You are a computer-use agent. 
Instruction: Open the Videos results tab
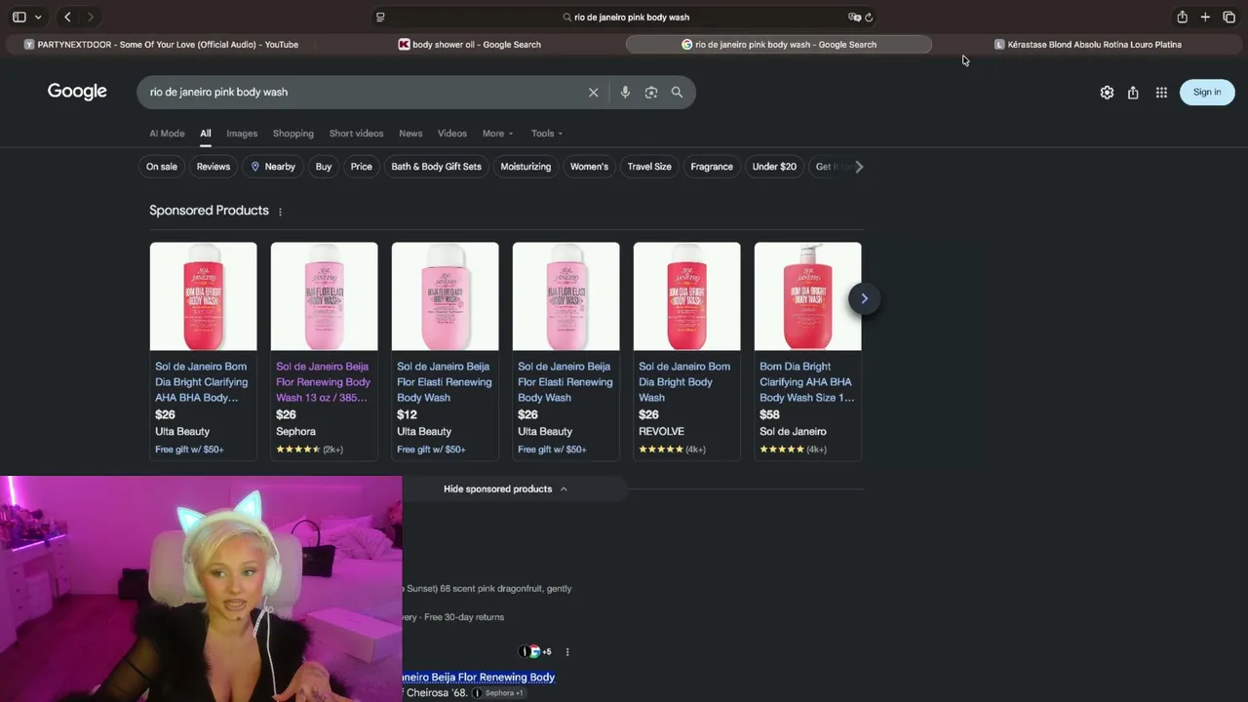452,134
